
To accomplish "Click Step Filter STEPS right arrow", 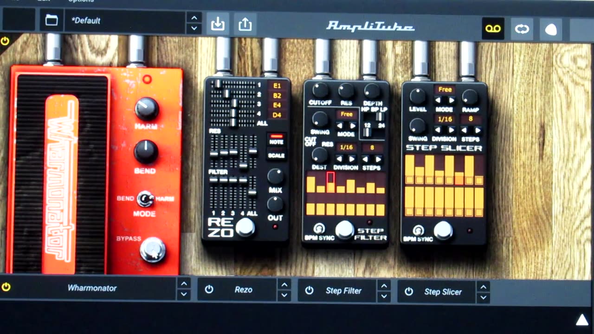I will click(x=379, y=159).
